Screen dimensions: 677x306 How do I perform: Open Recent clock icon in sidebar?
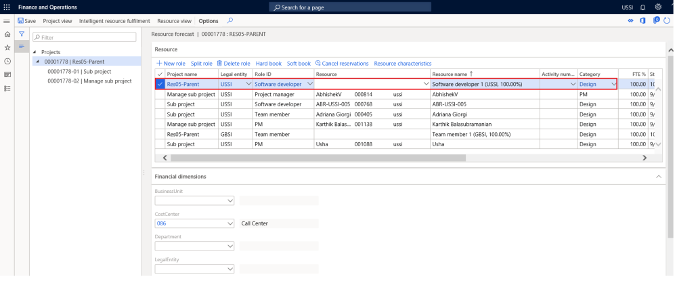coord(7,62)
